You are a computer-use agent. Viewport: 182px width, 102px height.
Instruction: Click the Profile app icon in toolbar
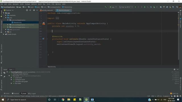pyautogui.click(x=151, y=7)
